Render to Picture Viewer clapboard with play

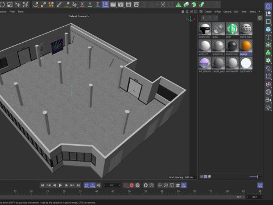tap(121, 5)
